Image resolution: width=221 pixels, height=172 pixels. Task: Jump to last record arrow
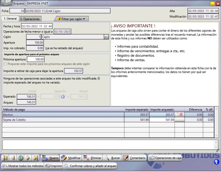pyautogui.click(x=36, y=158)
